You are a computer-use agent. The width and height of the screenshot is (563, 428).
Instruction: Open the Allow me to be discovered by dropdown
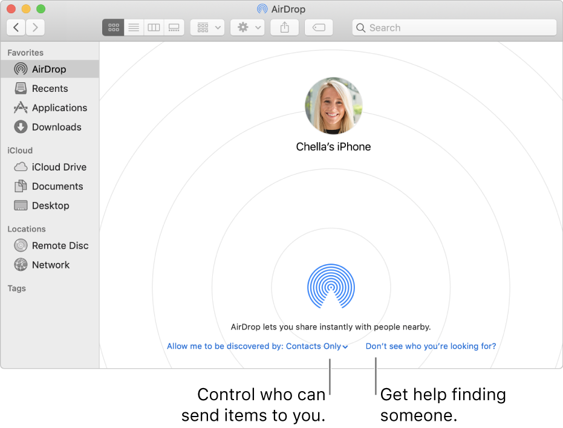point(258,346)
